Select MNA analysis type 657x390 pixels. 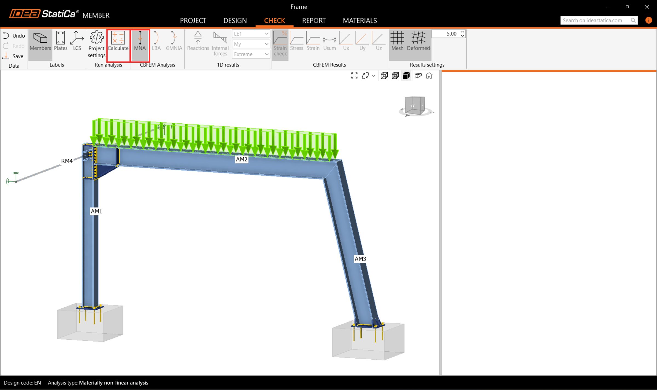coord(140,41)
